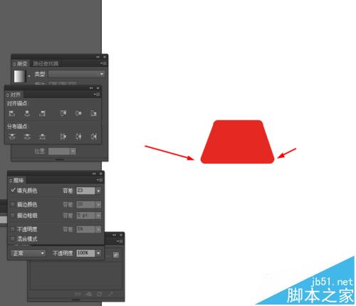Open the fill color tolerance arrow
This screenshot has height=306, width=356.
tap(98, 191)
